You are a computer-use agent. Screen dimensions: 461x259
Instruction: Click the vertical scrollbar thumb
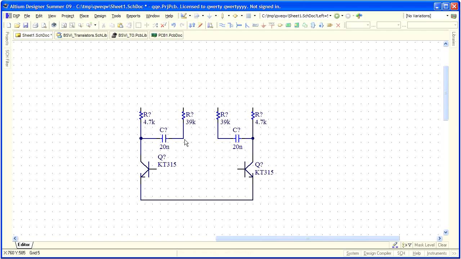point(446,93)
